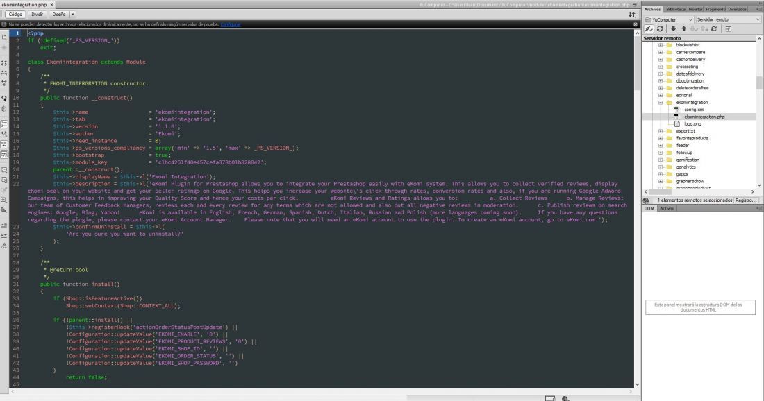
Task: Click the expand all icon in code toolbar
Action: (4, 84)
